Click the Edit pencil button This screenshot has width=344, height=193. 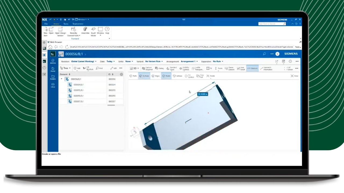[113, 68]
